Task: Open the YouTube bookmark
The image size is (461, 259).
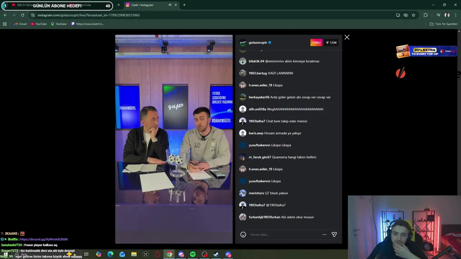Action: [x=39, y=24]
